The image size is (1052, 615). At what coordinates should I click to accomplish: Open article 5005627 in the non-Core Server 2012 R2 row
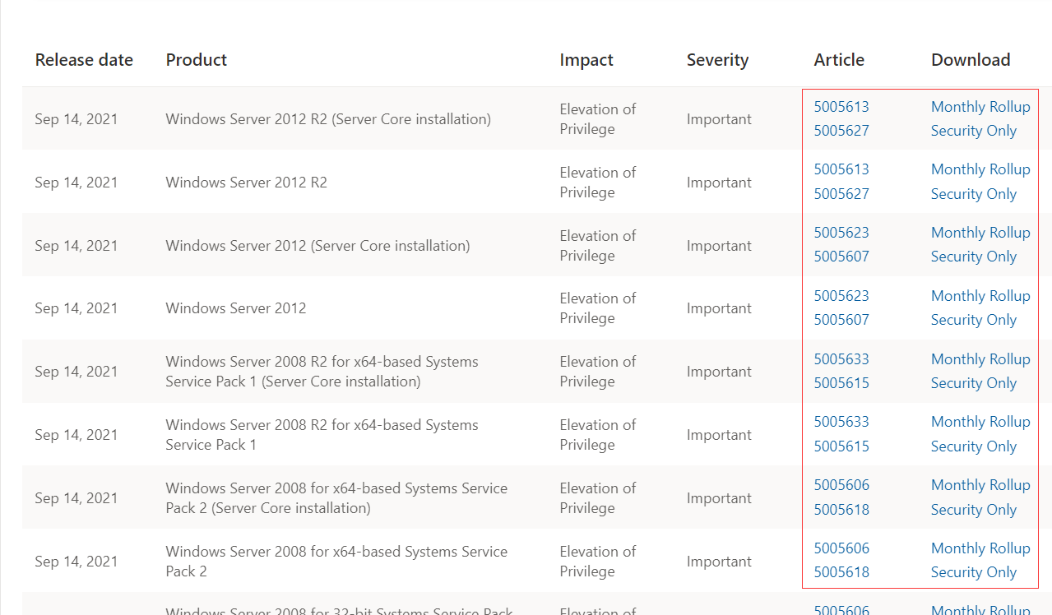click(841, 194)
